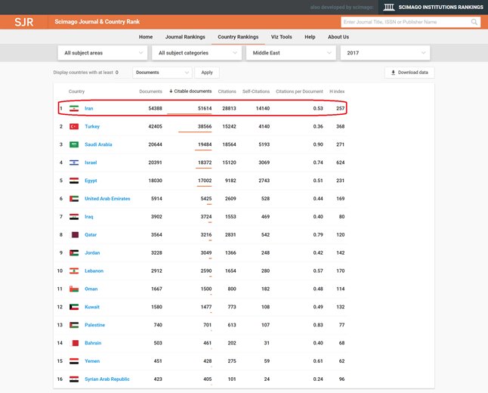Open the 2017 year dropdown
This screenshot has width=488, height=393.
pos(385,53)
